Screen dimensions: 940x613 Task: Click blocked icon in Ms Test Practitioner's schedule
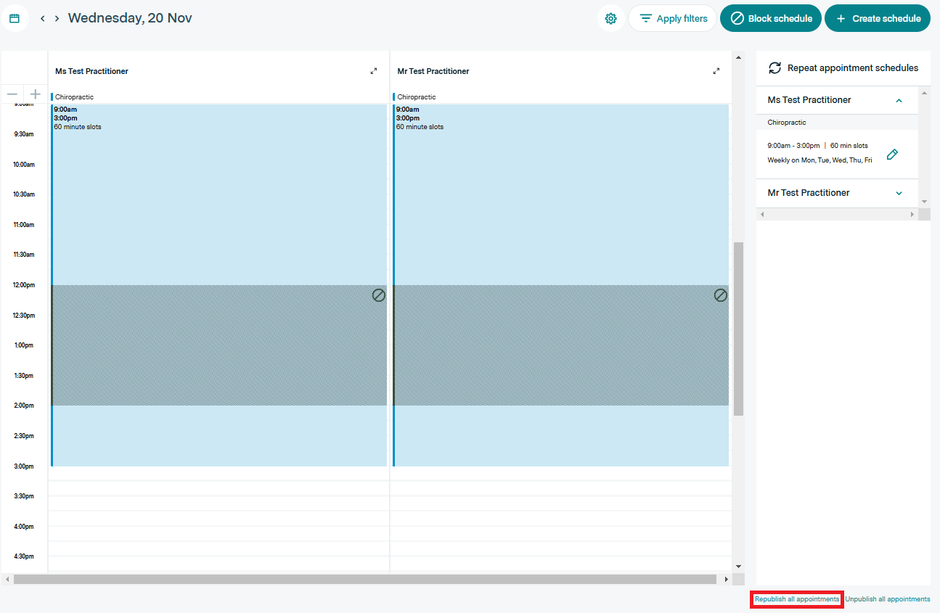tap(378, 295)
